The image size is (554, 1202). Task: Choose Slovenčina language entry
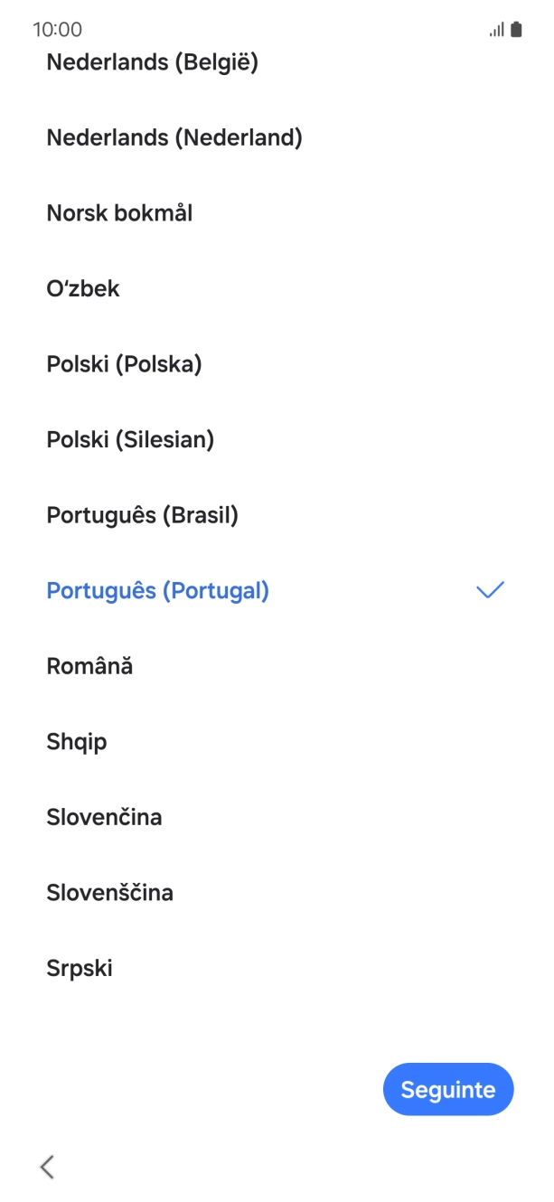[105, 817]
